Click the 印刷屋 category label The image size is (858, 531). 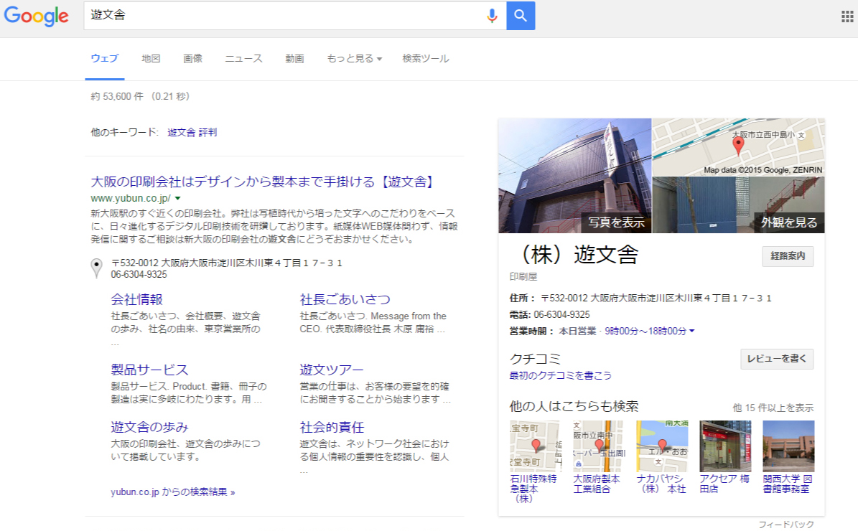[x=523, y=277]
